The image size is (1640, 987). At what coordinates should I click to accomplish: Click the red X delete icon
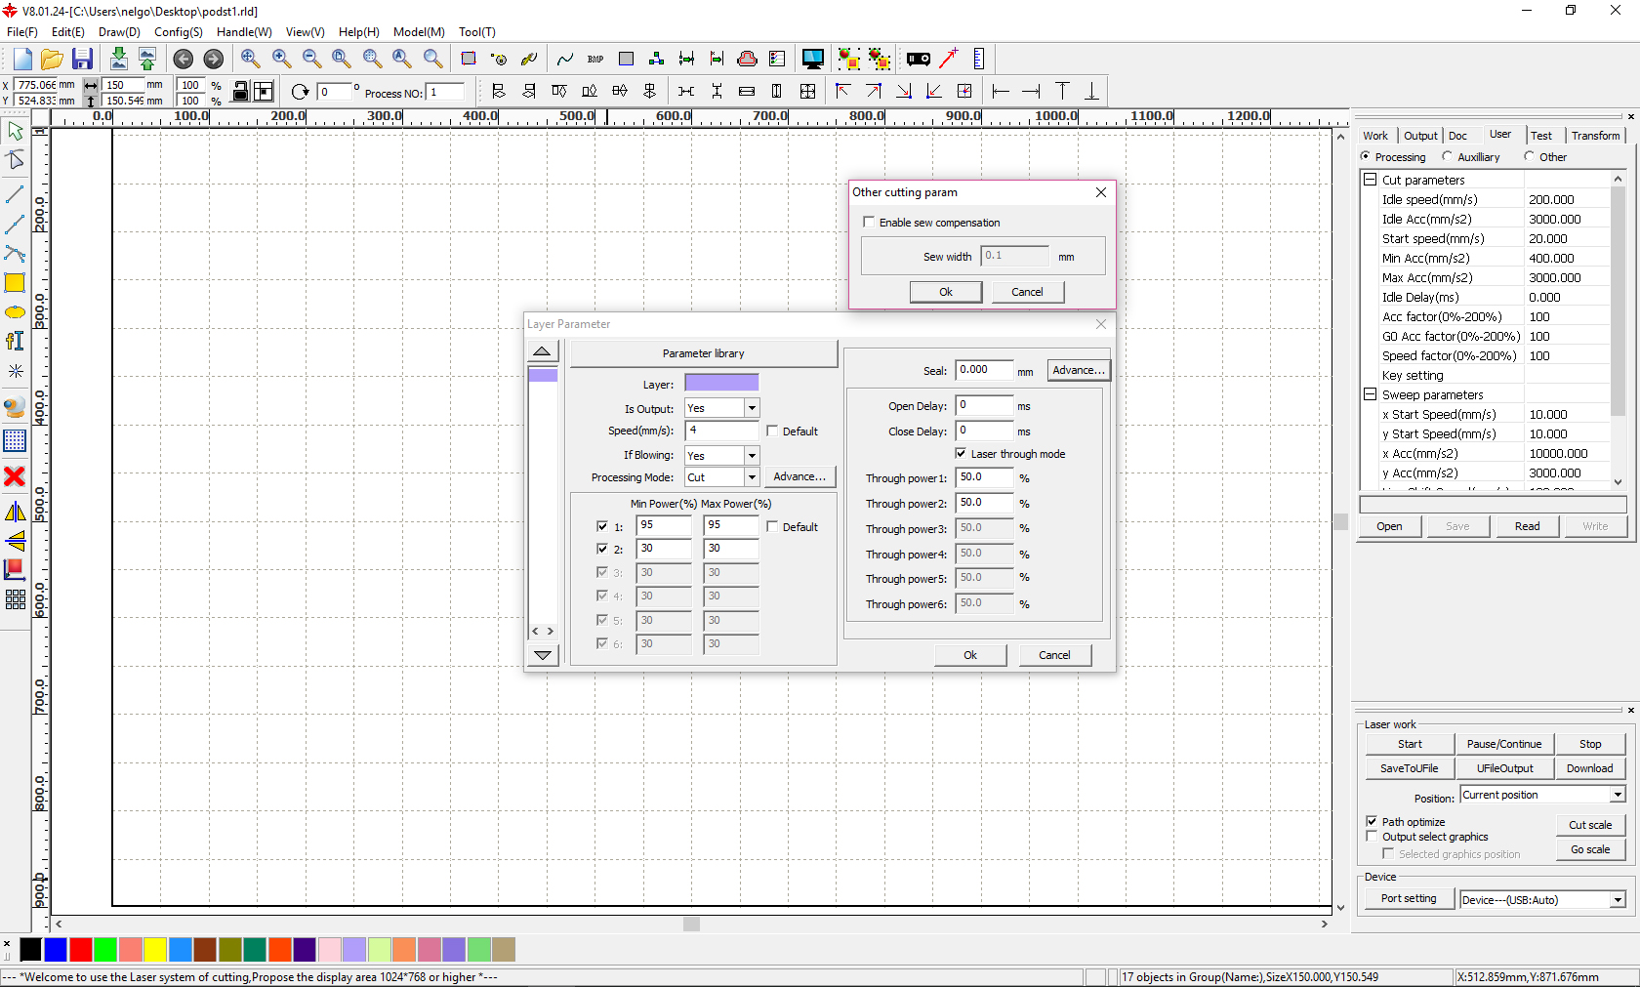point(15,476)
